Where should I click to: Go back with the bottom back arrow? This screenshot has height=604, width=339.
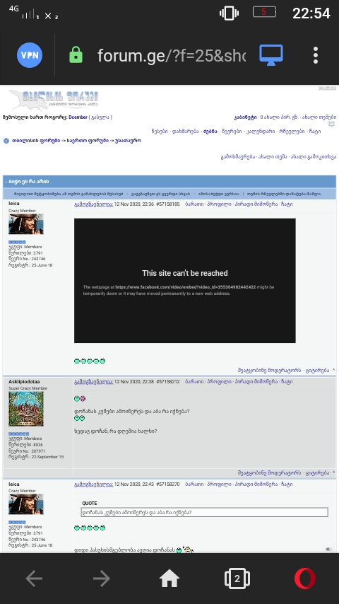34,579
